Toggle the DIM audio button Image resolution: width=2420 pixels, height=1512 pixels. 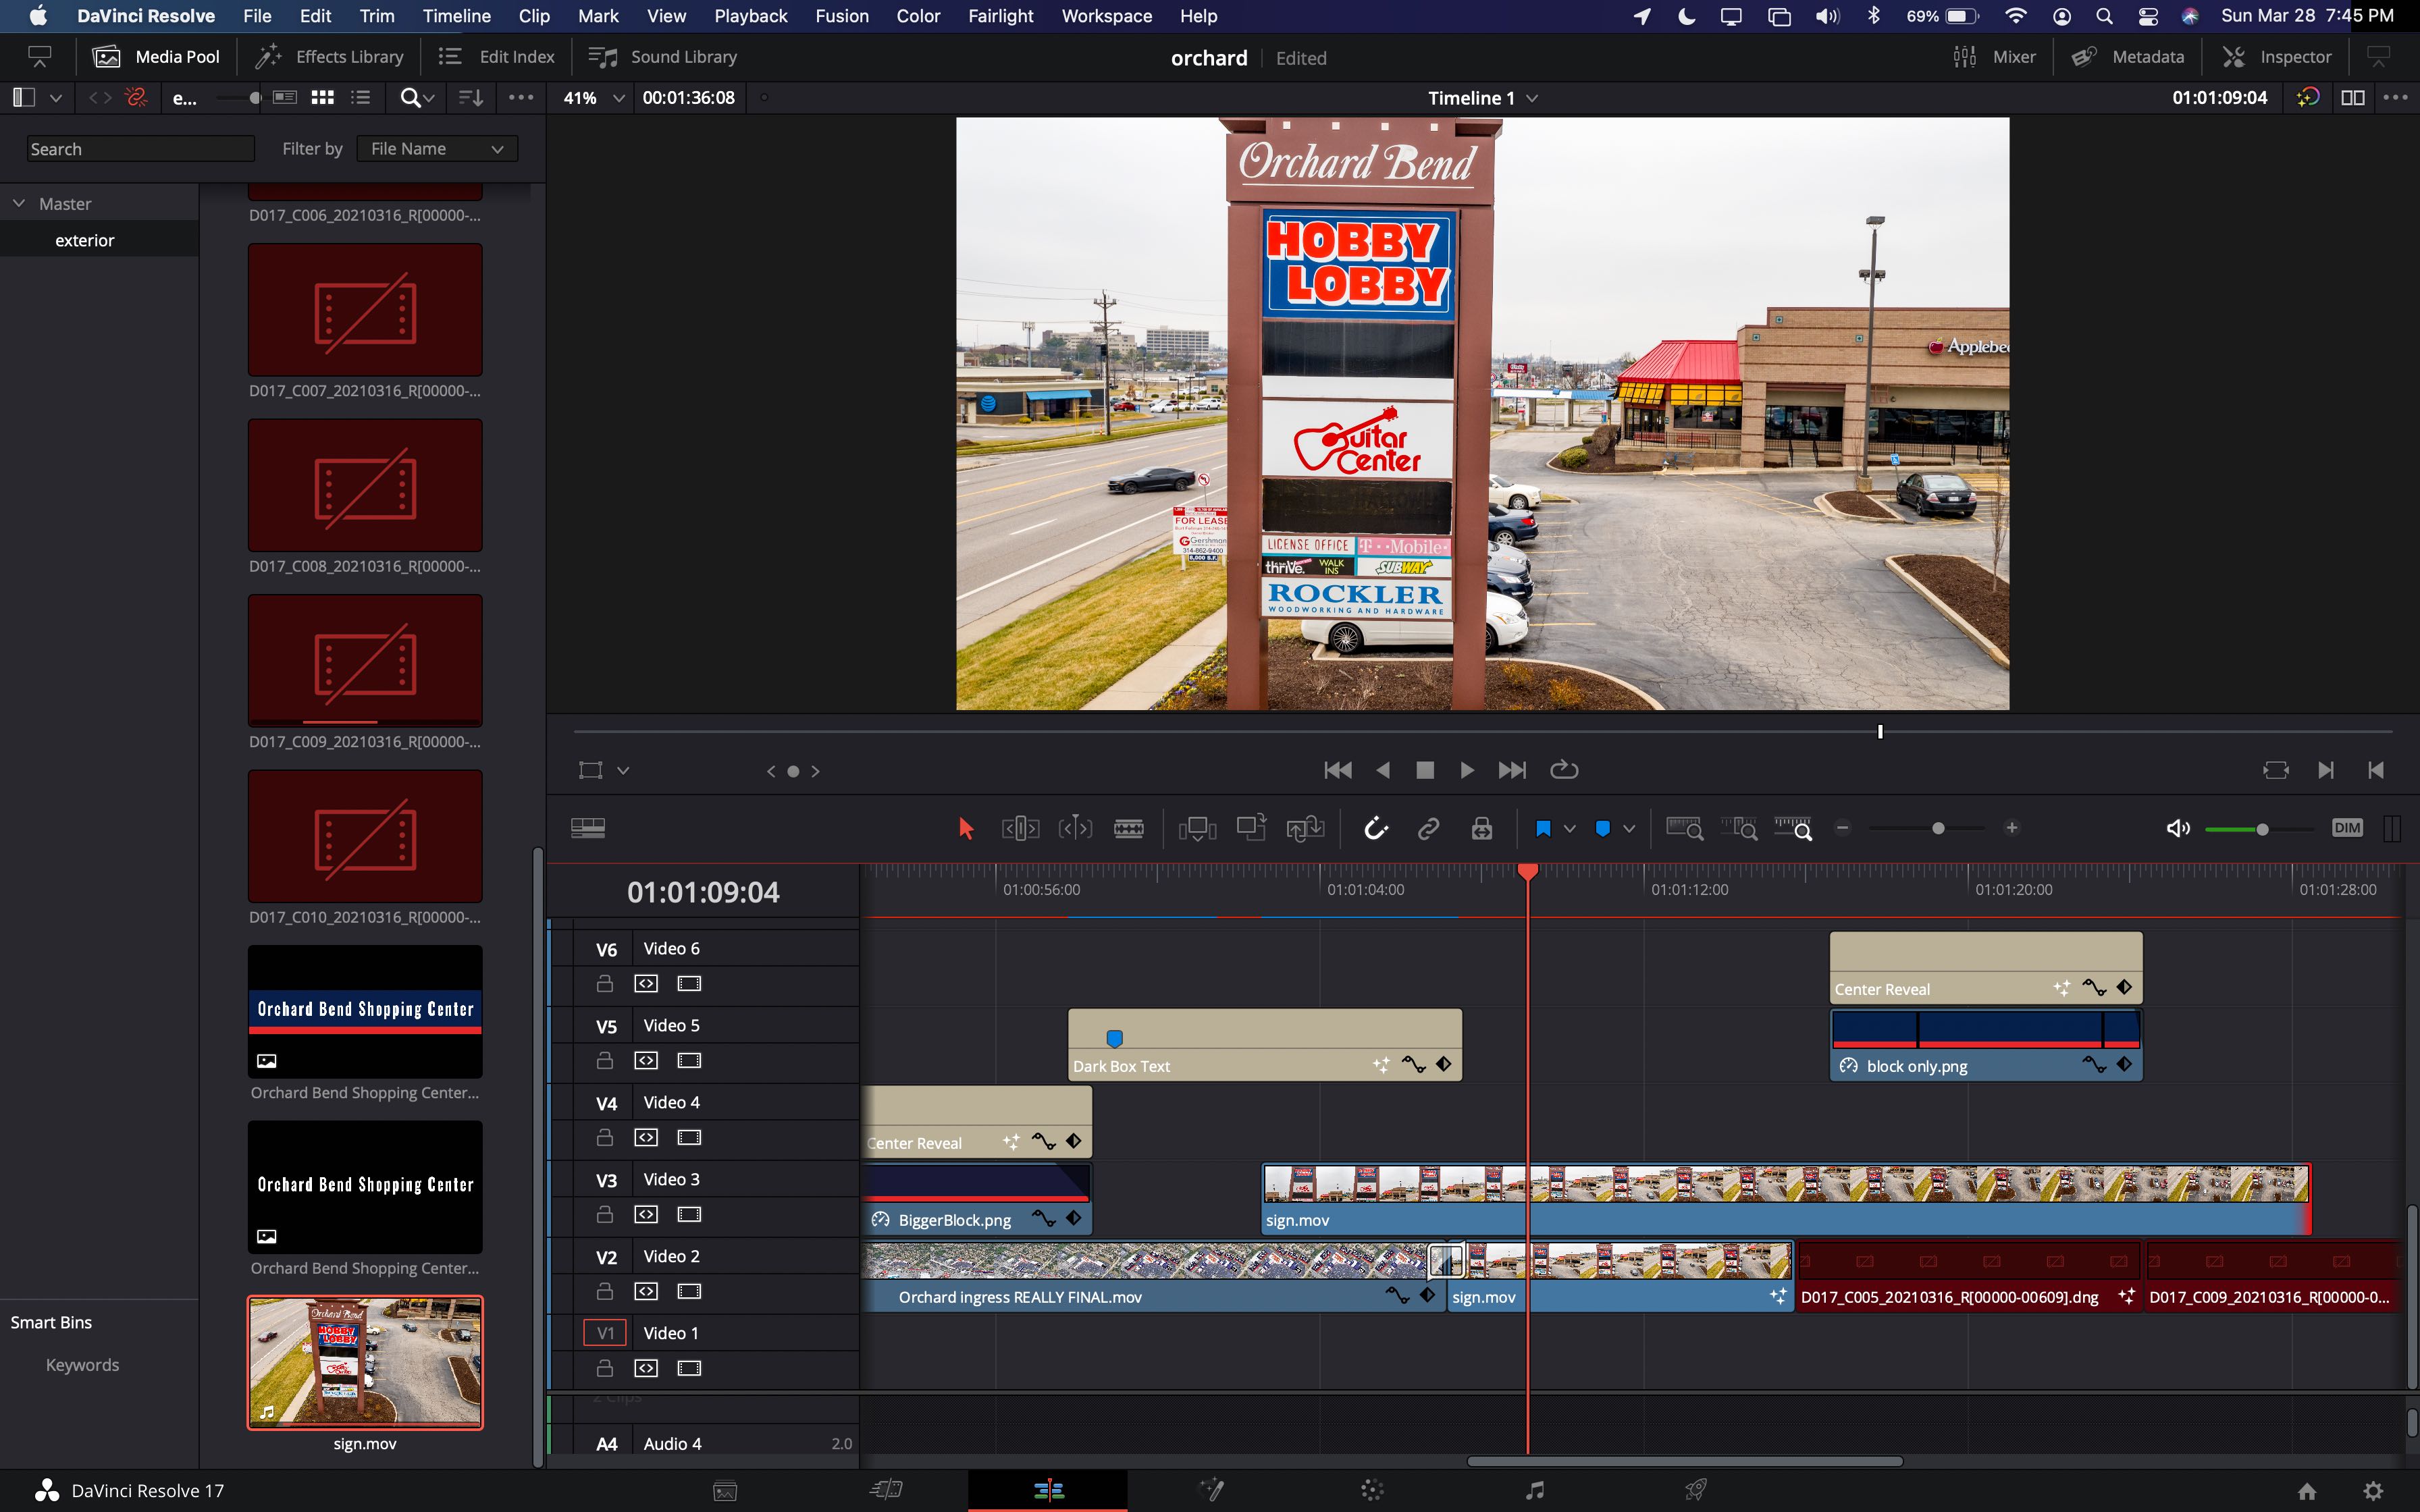pyautogui.click(x=2346, y=828)
